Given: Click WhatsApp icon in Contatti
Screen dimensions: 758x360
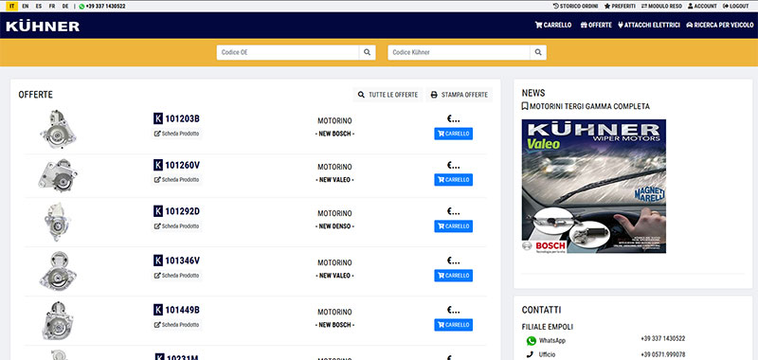Looking at the screenshot, I should [532, 341].
